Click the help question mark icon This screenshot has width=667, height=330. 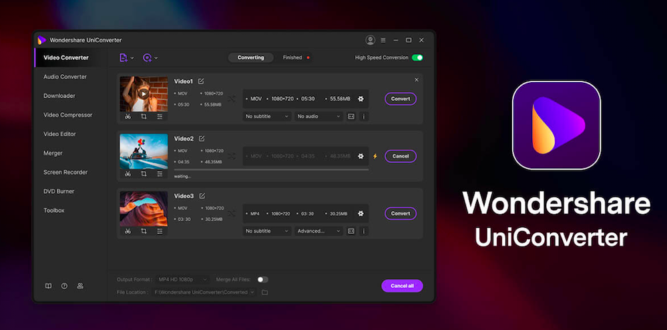(x=64, y=286)
